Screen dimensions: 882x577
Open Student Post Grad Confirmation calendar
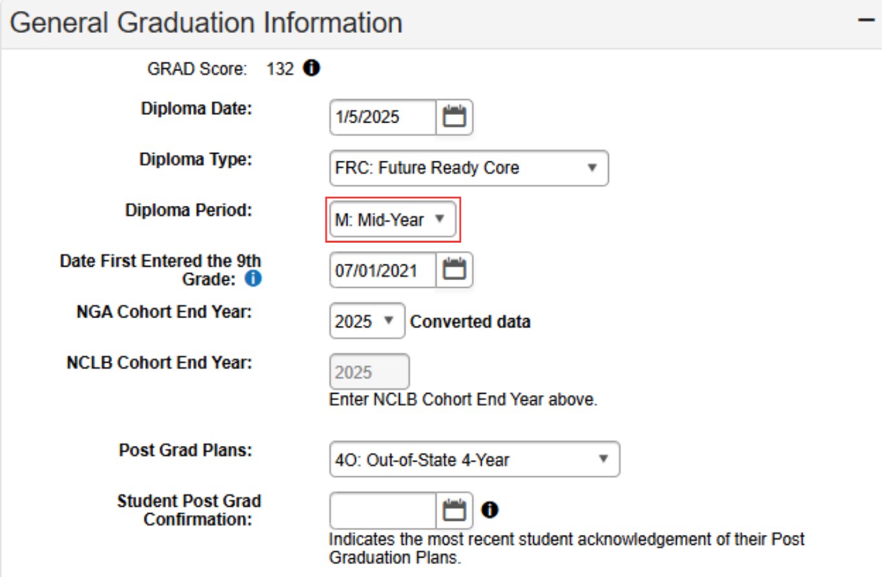[455, 511]
